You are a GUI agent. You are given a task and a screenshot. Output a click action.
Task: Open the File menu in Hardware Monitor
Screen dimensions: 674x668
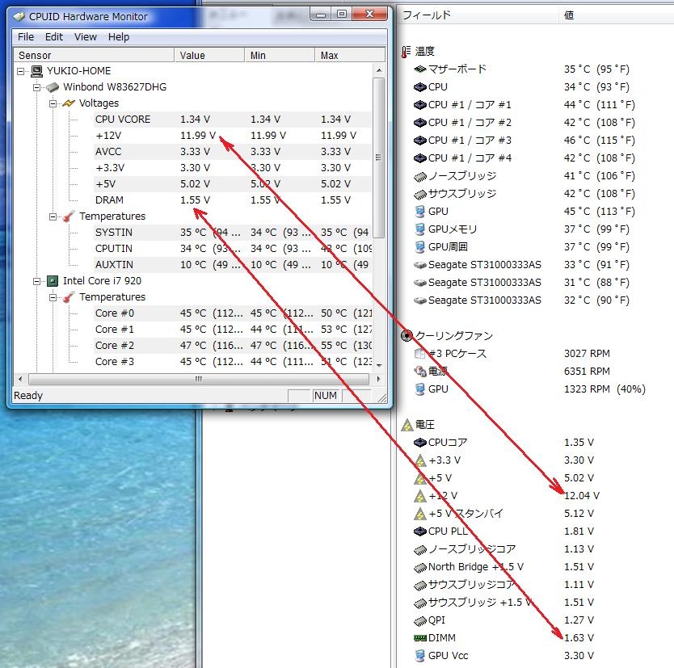[25, 37]
